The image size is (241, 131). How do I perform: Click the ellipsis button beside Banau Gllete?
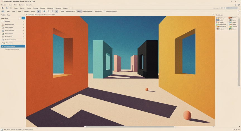(20, 18)
